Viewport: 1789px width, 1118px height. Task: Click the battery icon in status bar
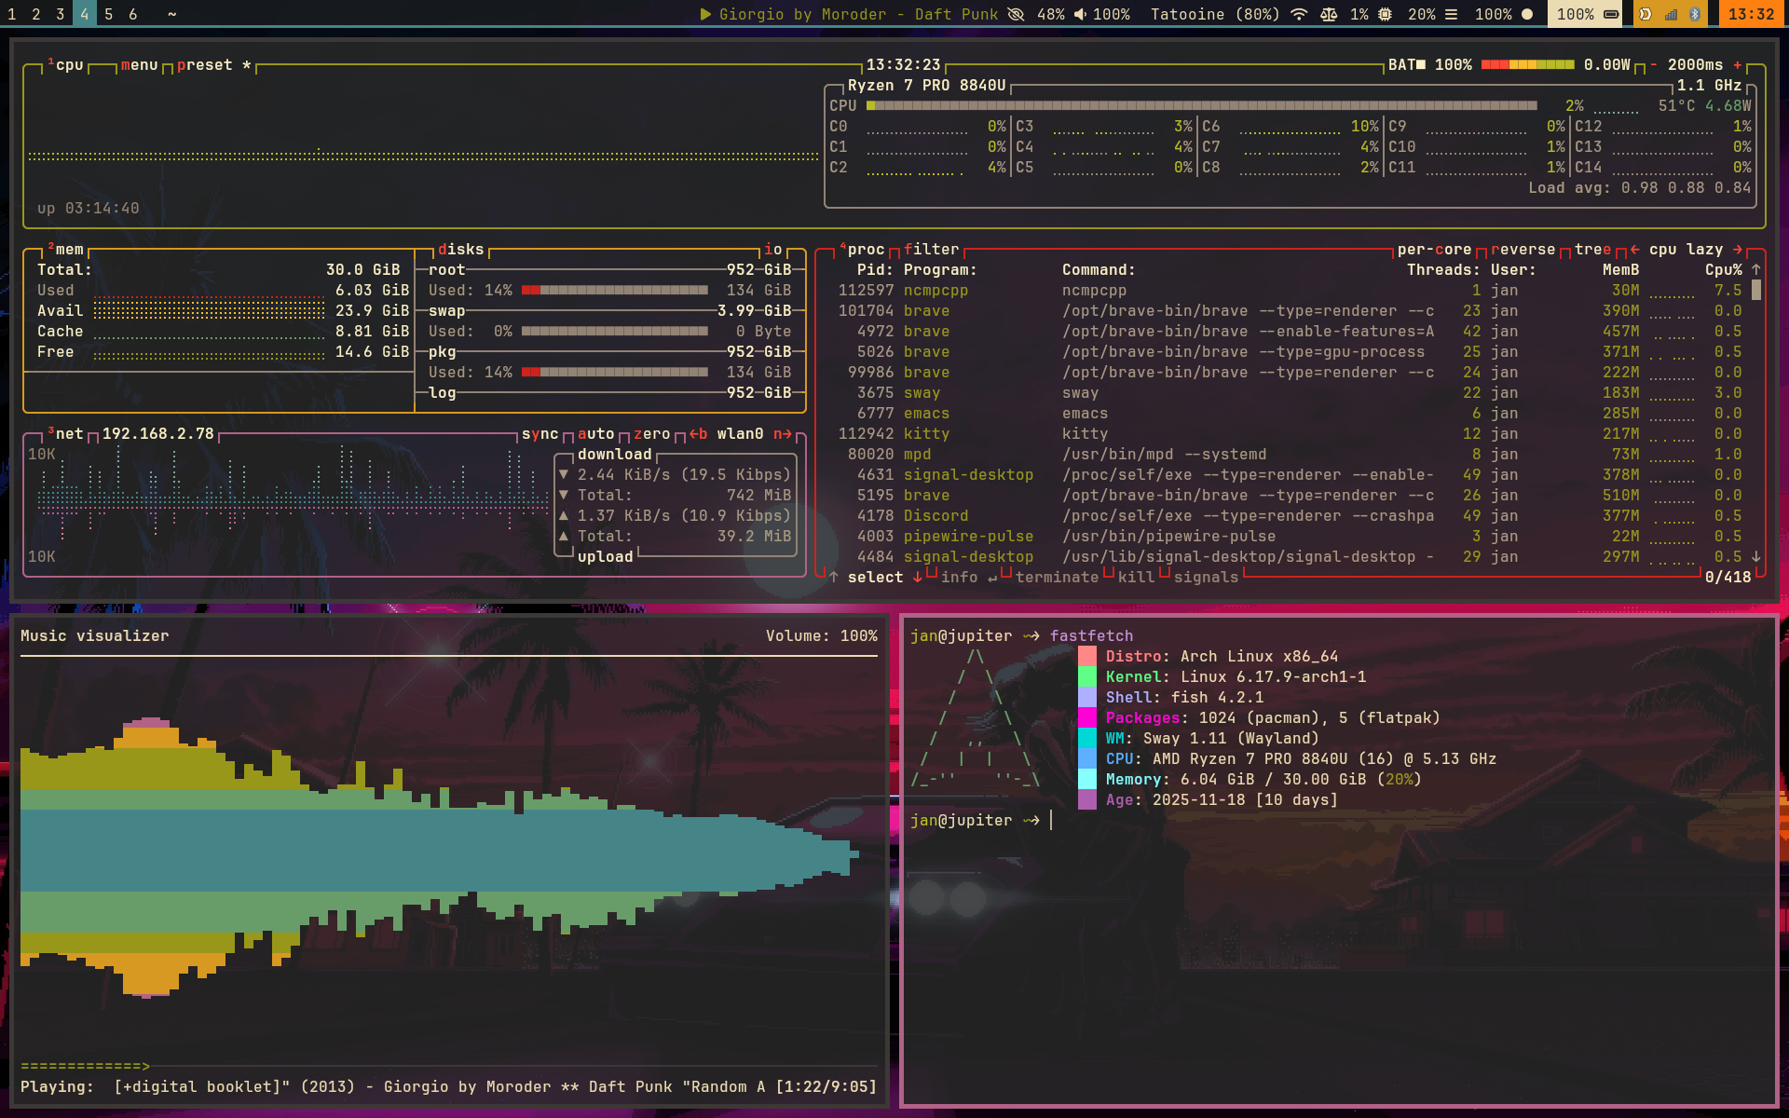pos(1611,14)
